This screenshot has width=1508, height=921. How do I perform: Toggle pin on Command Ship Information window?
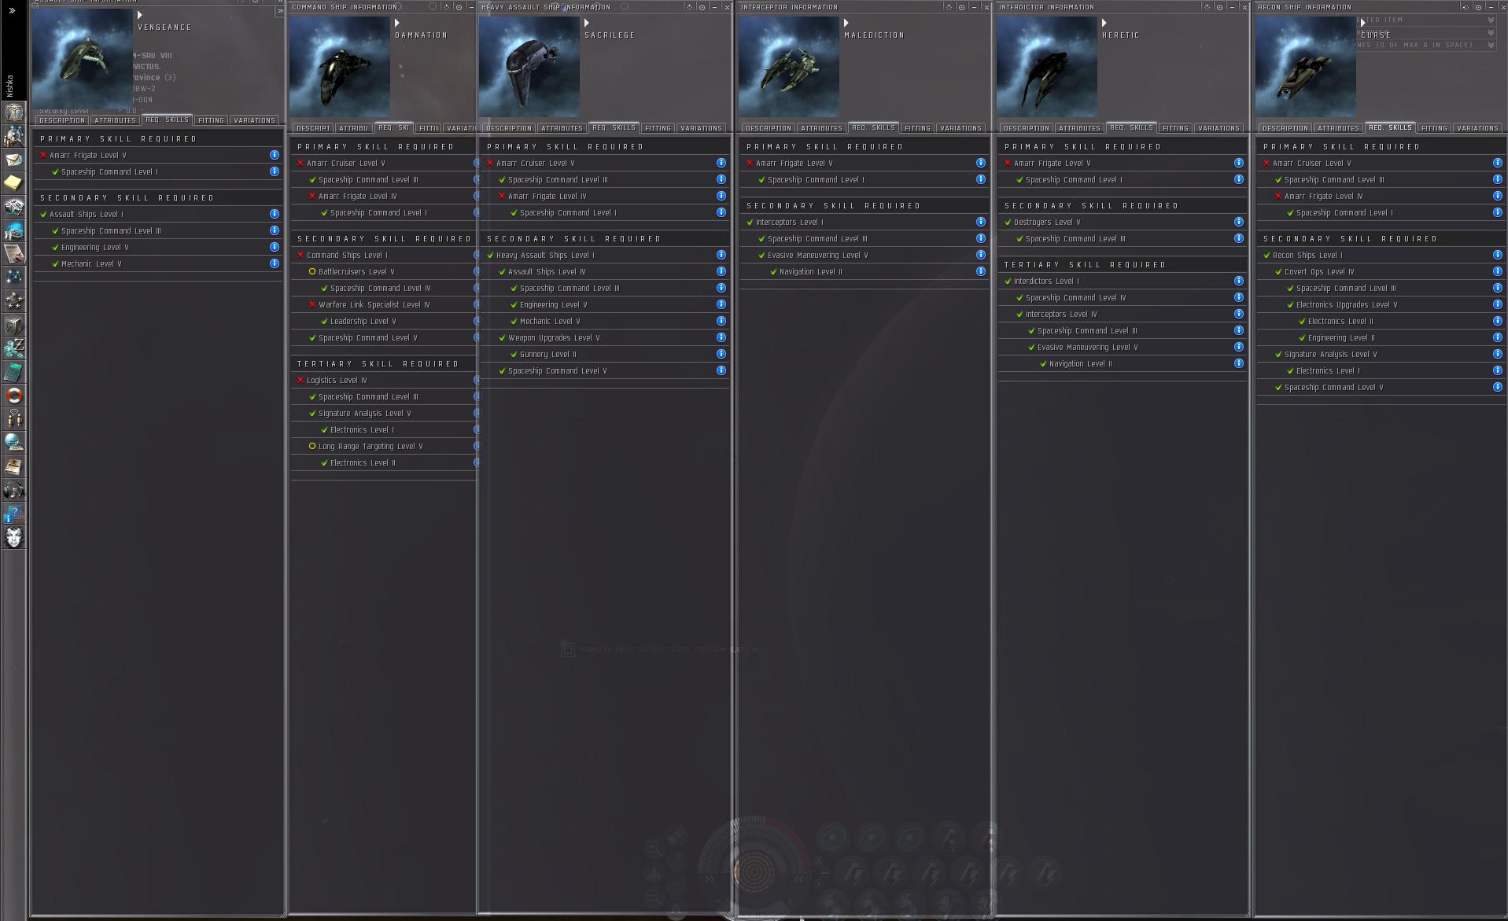click(x=459, y=7)
